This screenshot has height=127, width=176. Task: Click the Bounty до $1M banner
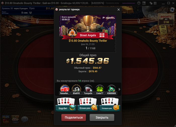point(166,19)
